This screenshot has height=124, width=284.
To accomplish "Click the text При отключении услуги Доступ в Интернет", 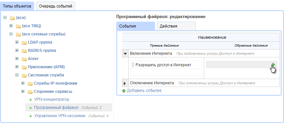I will pos(217,83).
